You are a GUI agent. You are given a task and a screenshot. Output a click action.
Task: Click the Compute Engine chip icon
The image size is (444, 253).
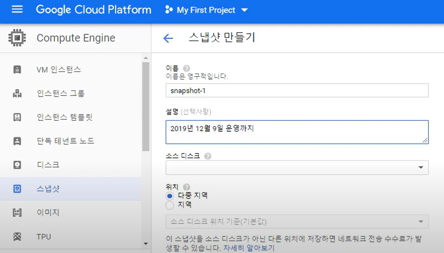pos(17,38)
